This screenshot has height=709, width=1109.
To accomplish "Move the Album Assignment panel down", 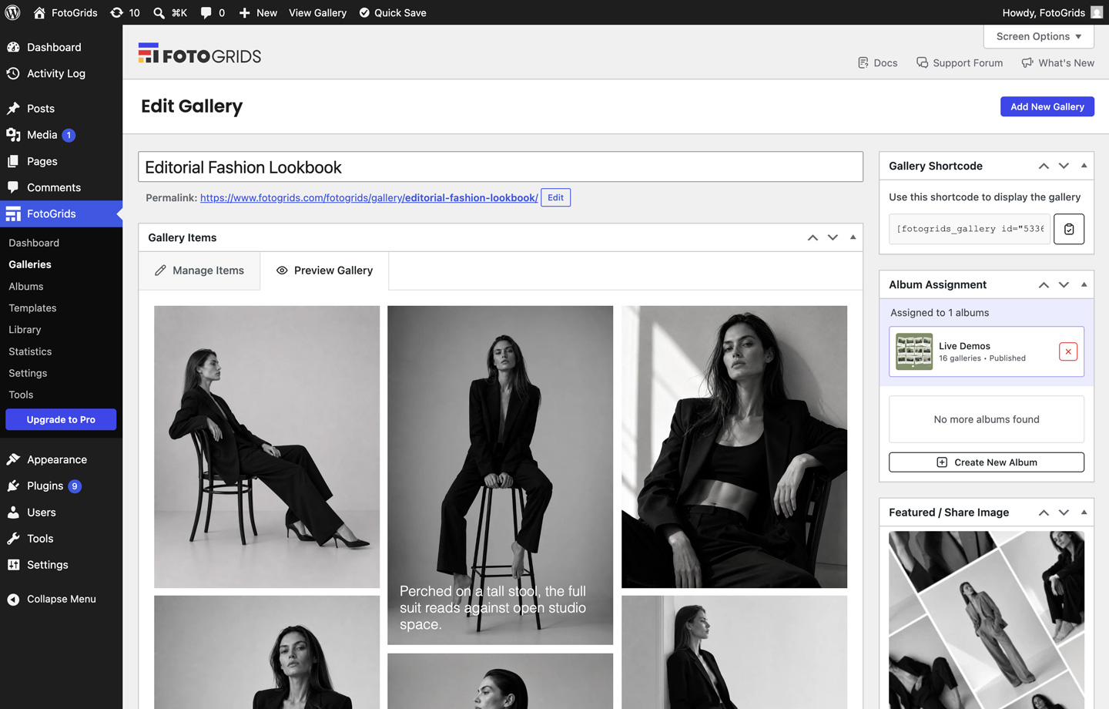I will coord(1064,284).
